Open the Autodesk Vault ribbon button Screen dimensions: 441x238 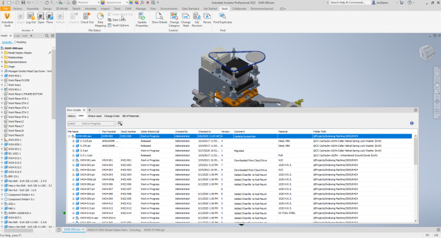pyautogui.click(x=7, y=19)
